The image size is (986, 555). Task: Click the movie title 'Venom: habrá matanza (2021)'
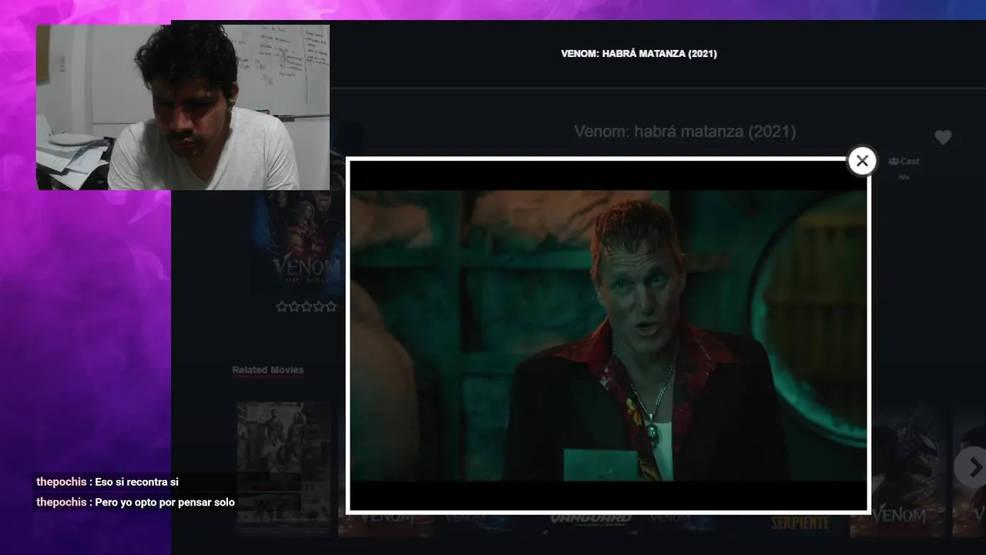point(685,132)
